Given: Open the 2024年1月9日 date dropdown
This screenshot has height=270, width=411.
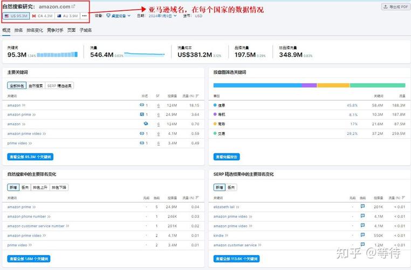Looking at the screenshot, I should (162, 16).
